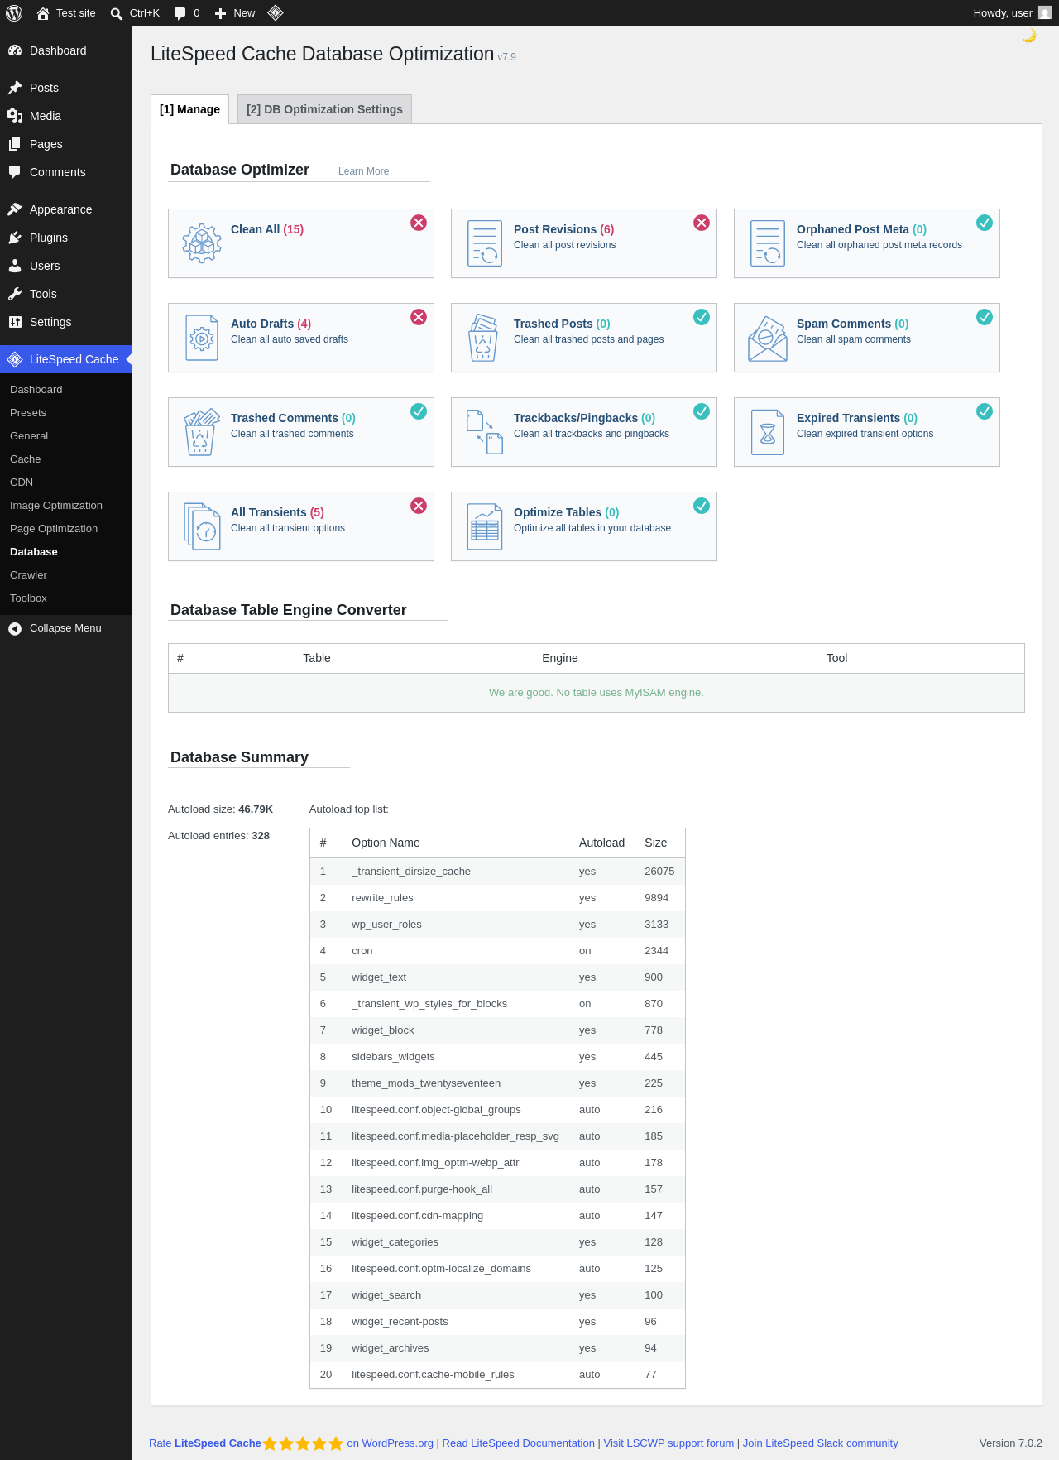
Task: Open the LiteSpeed diamond icon in admin bar
Action: pos(276,12)
